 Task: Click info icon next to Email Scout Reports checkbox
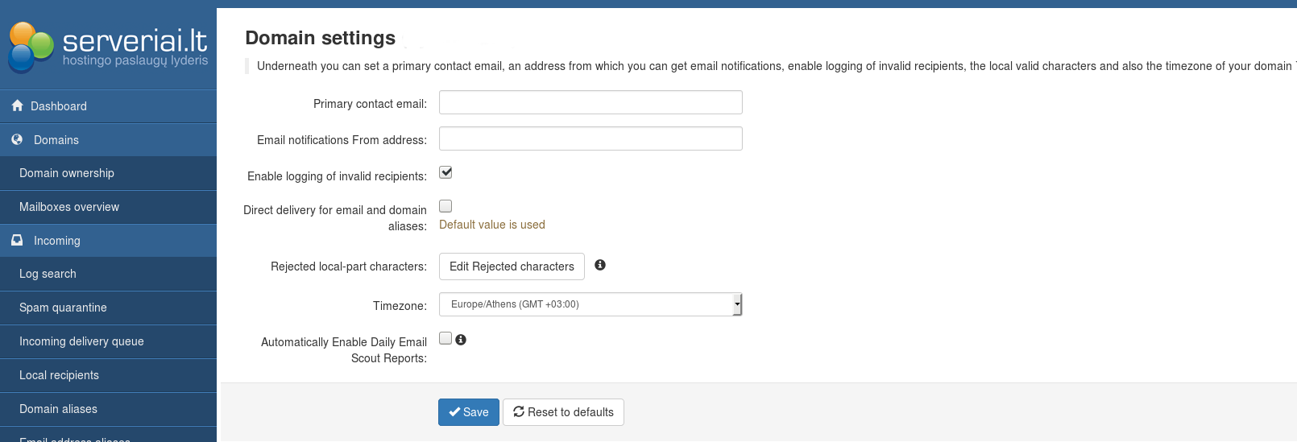tap(461, 340)
